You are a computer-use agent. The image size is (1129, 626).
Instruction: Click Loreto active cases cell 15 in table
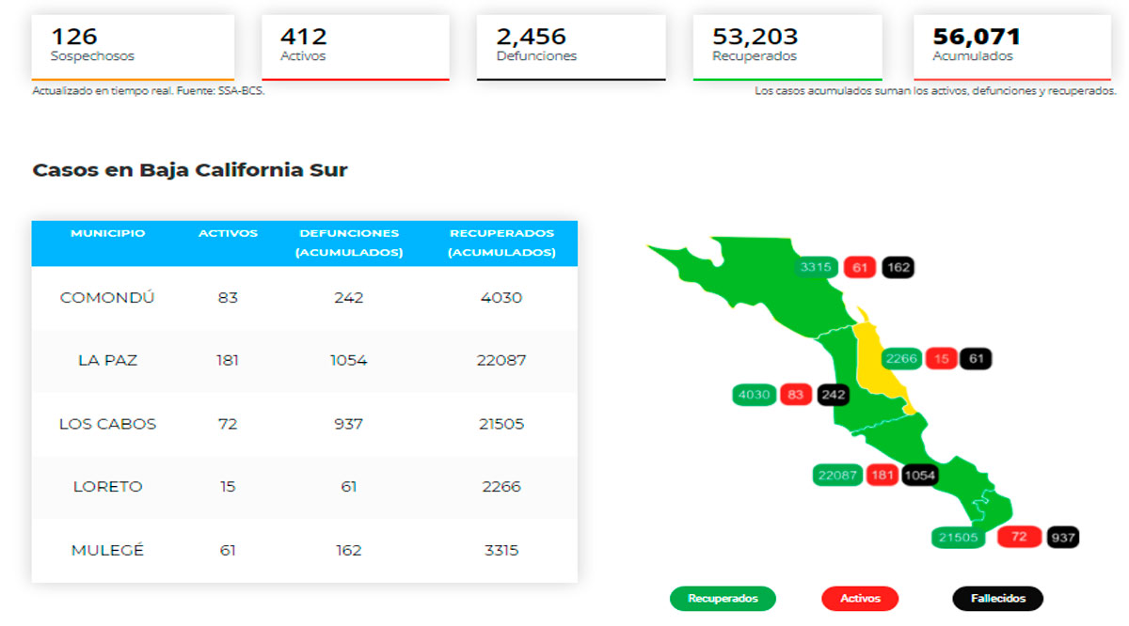(x=228, y=487)
